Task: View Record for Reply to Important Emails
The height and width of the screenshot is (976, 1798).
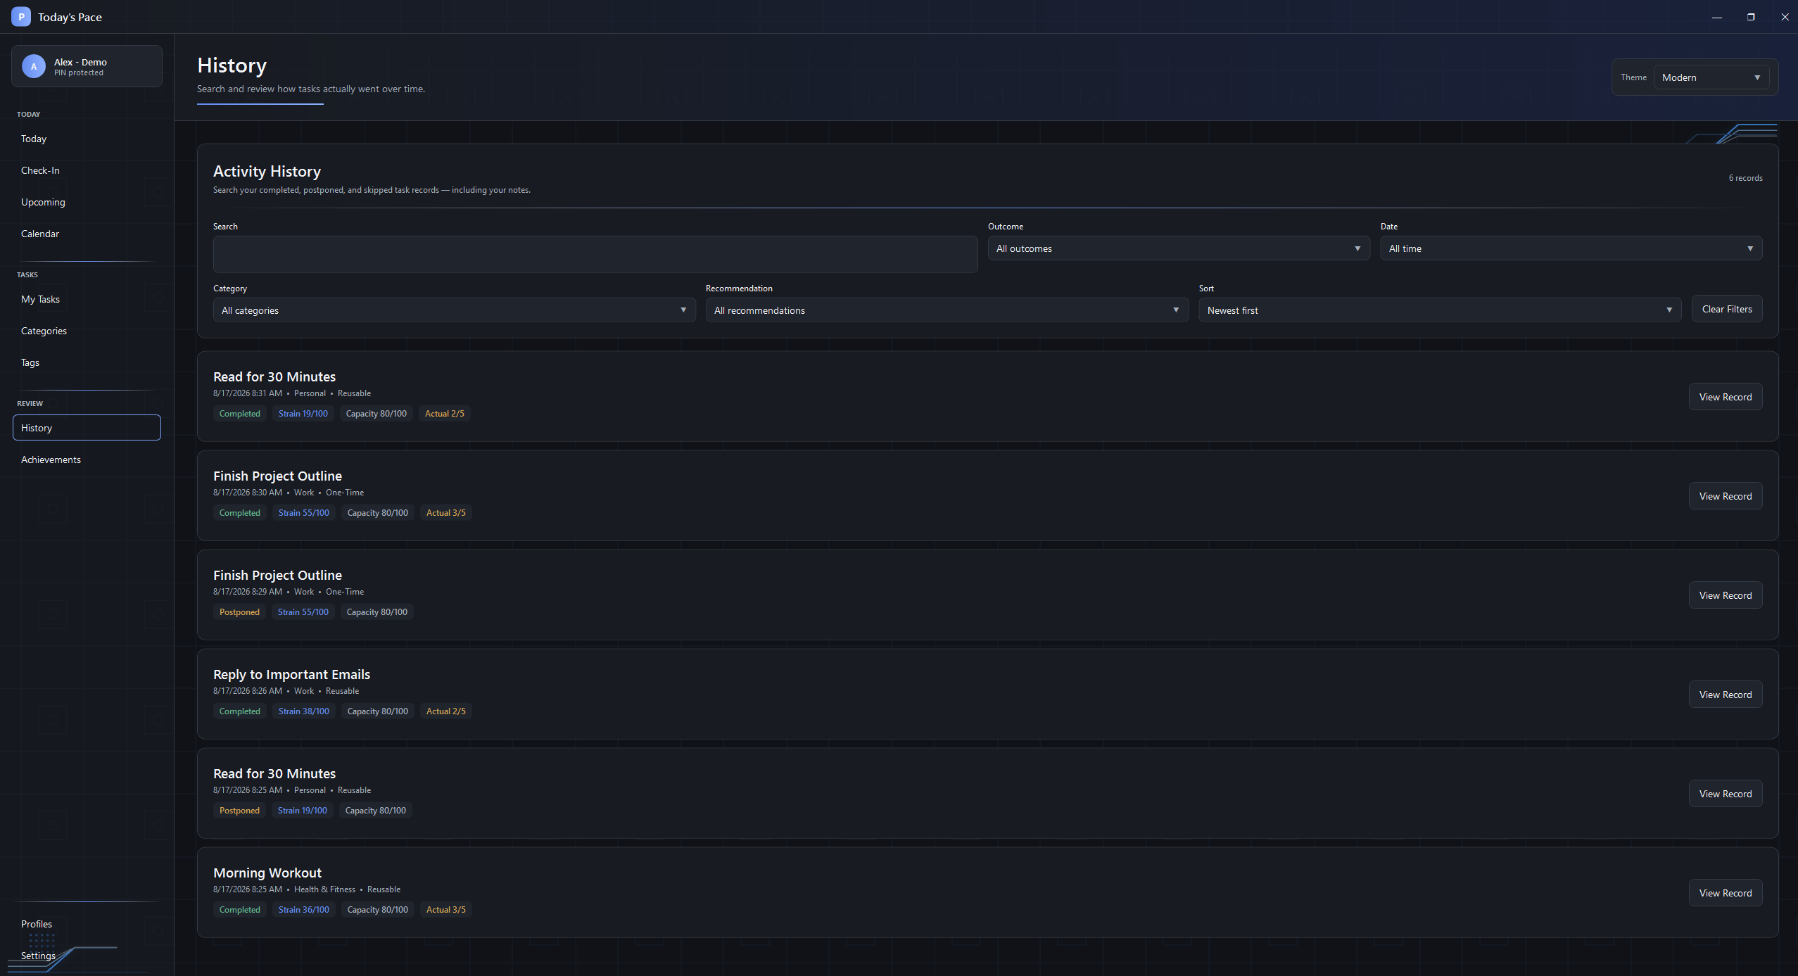Action: [1726, 695]
